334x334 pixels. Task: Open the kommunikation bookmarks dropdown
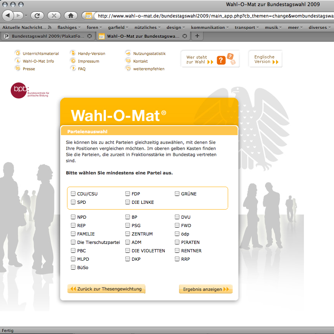tap(210, 27)
